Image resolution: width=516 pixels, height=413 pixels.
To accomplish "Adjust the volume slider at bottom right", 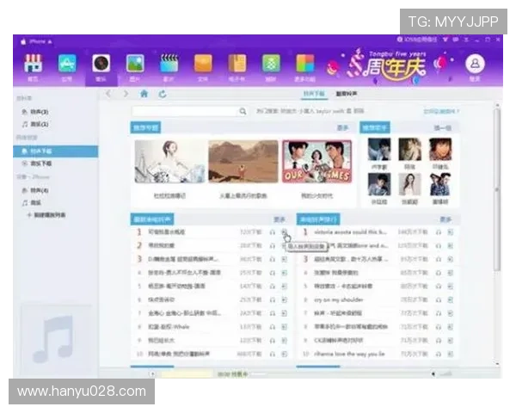I will point(445,373).
